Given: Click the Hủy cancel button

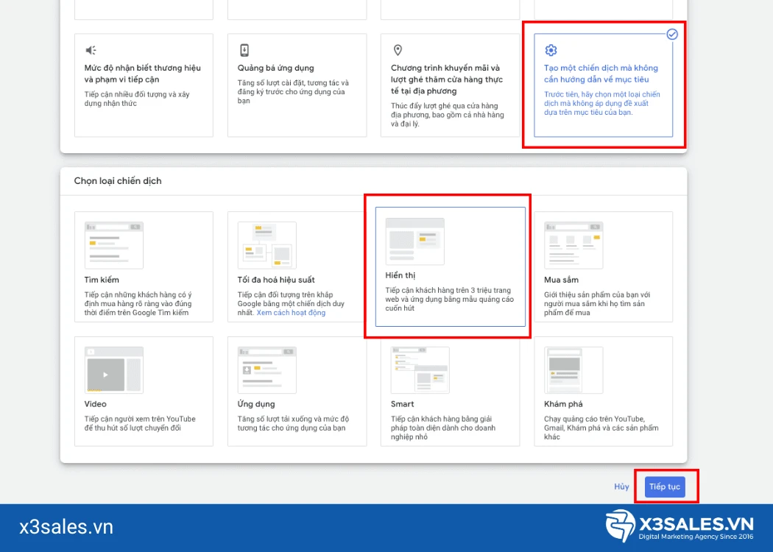Looking at the screenshot, I should 621,486.
